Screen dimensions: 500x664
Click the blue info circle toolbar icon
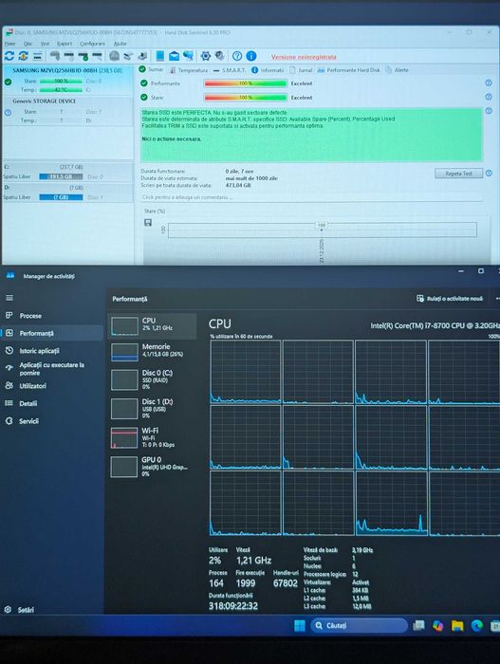point(251,56)
